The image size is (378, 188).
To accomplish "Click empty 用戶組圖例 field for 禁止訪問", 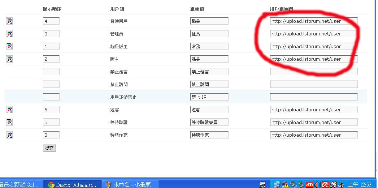I will [x=313, y=84].
